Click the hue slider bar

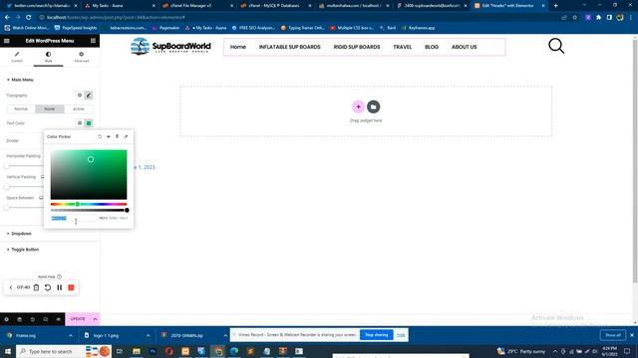pyautogui.click(x=89, y=204)
